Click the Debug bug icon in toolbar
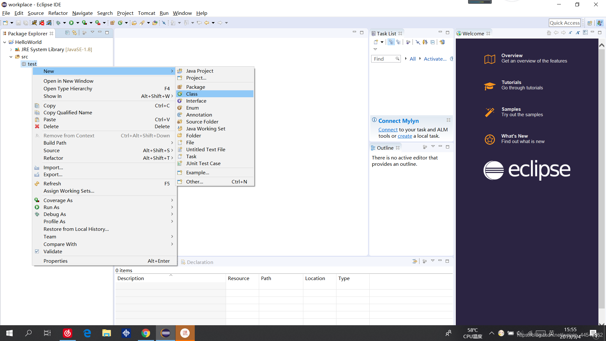The height and width of the screenshot is (341, 606). click(x=58, y=23)
